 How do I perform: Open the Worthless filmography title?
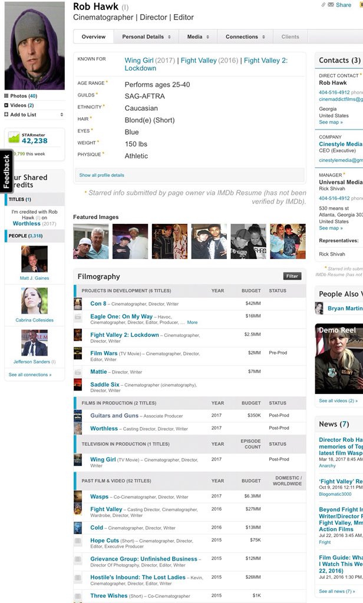pyautogui.click(x=104, y=429)
